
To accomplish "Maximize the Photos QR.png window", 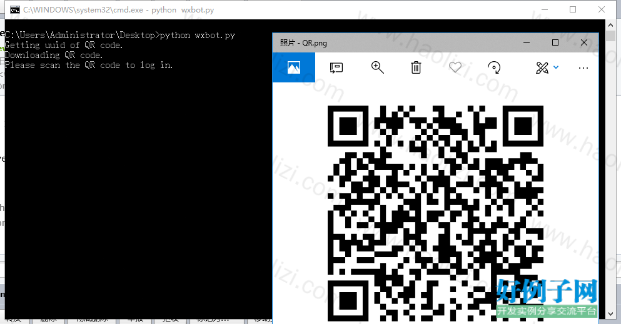I will [x=555, y=42].
